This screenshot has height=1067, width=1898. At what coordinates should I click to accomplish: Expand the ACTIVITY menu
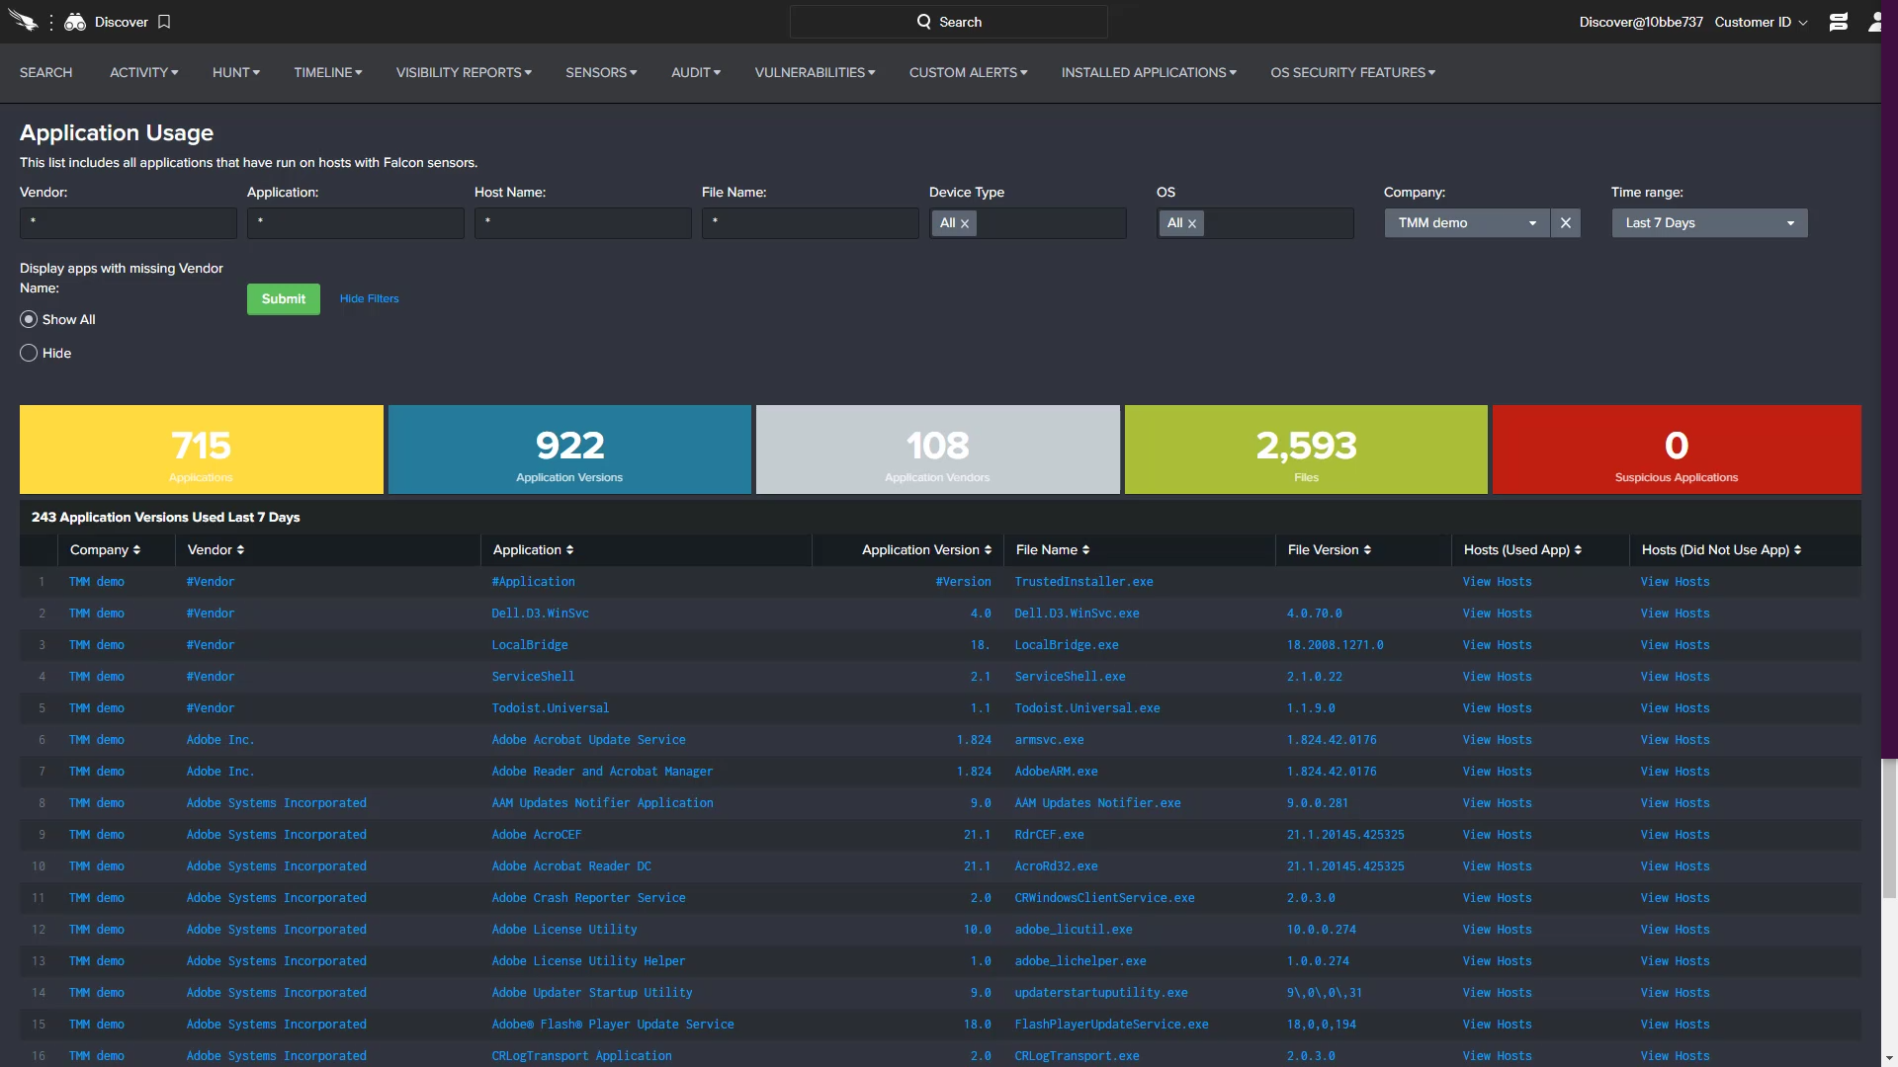pos(144,72)
